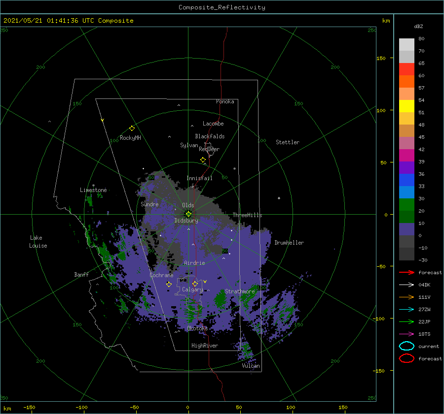Click the white plus marker east of ThreeHills
This screenshot has height=414, width=444.
click(x=279, y=198)
